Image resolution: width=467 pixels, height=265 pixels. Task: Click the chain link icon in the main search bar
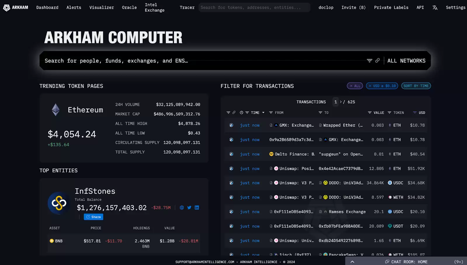(377, 60)
